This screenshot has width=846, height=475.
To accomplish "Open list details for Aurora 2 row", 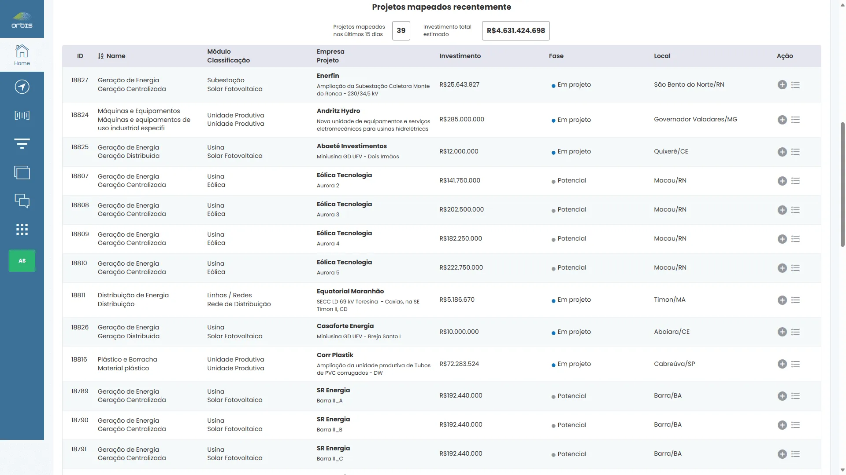I will click(795, 181).
